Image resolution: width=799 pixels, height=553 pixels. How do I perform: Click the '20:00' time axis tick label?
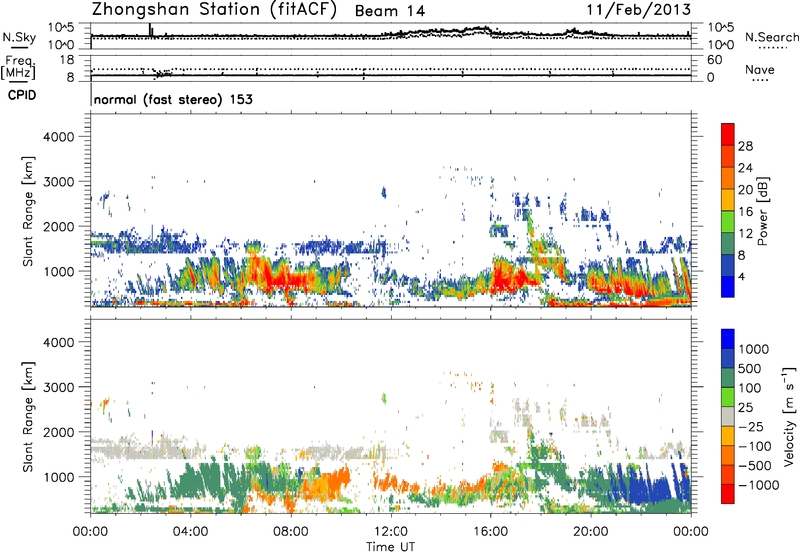[590, 532]
